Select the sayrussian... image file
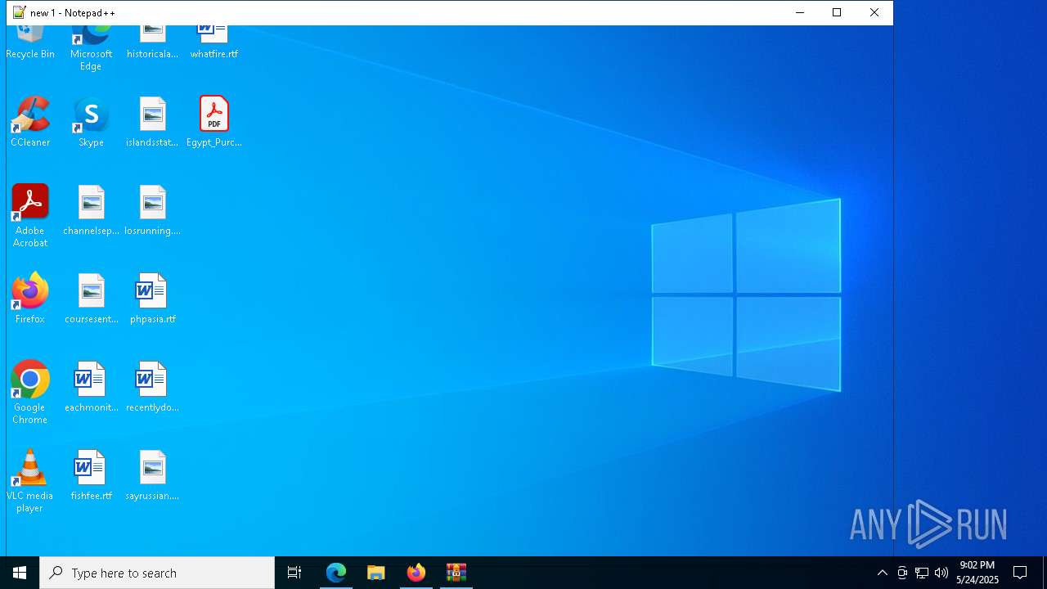Viewport: 1047px width, 589px height. pos(152,475)
